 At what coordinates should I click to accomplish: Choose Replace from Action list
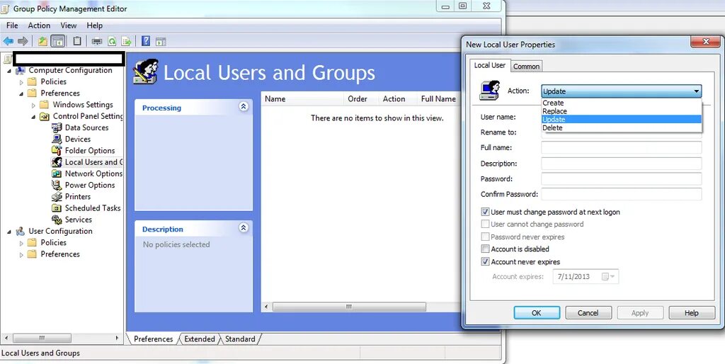(x=622, y=111)
